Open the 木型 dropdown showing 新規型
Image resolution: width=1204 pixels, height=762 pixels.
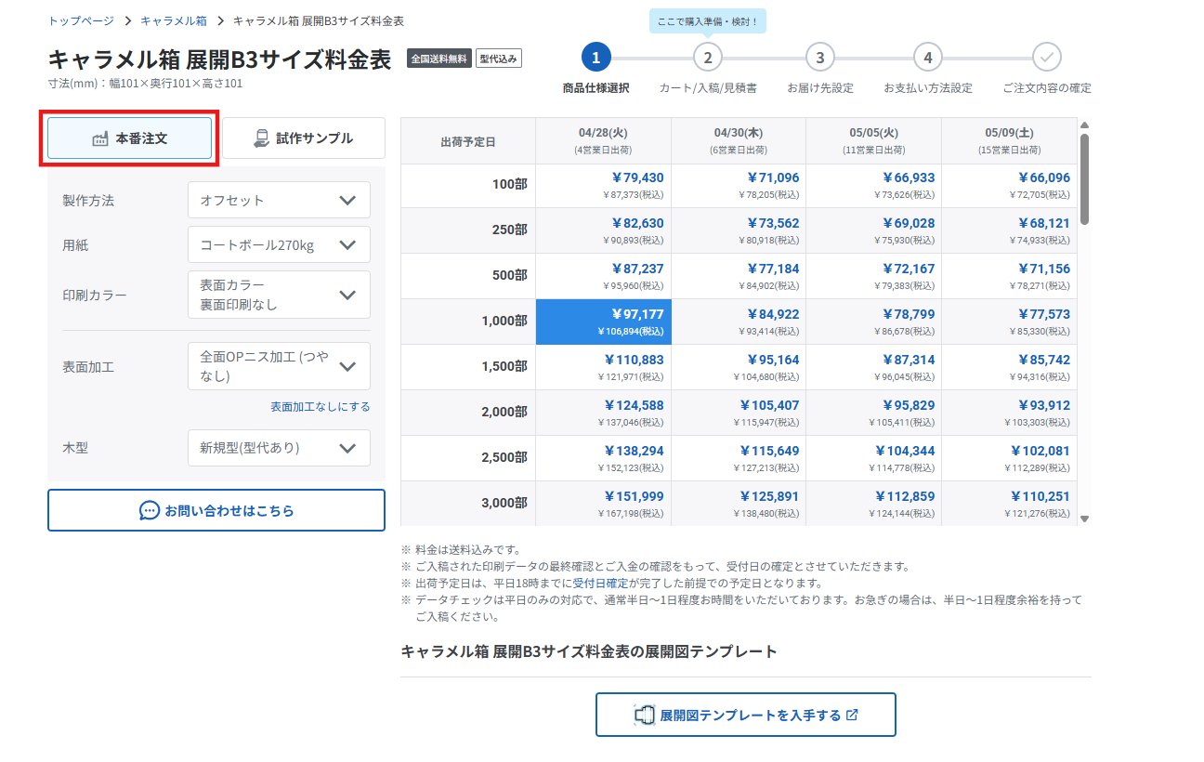click(x=279, y=448)
